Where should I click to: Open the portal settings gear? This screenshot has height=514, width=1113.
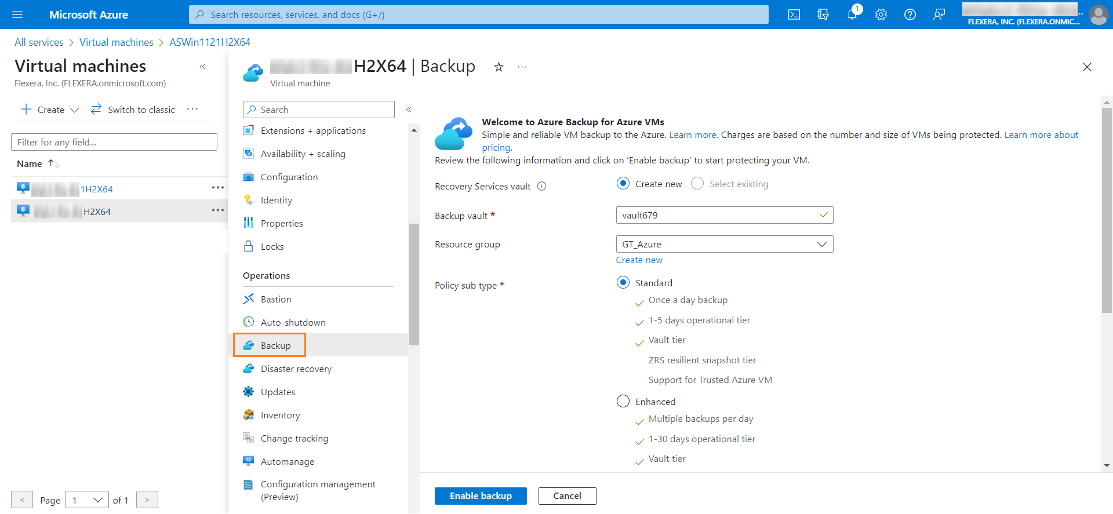pos(881,14)
